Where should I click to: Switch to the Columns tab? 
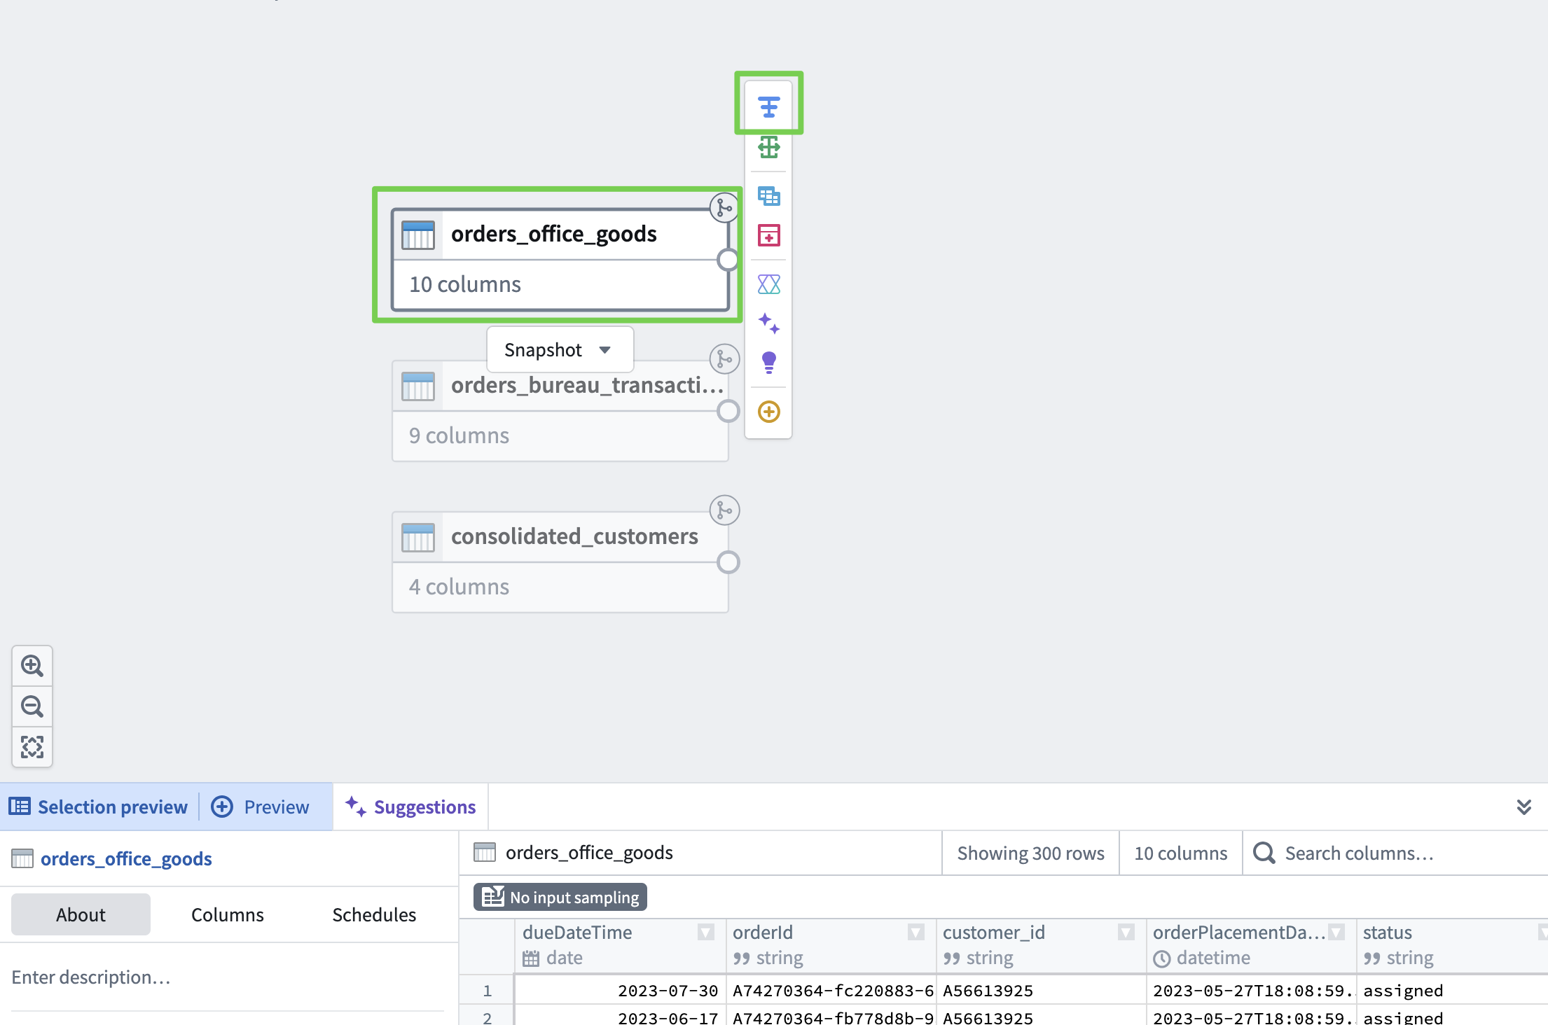pyautogui.click(x=227, y=914)
